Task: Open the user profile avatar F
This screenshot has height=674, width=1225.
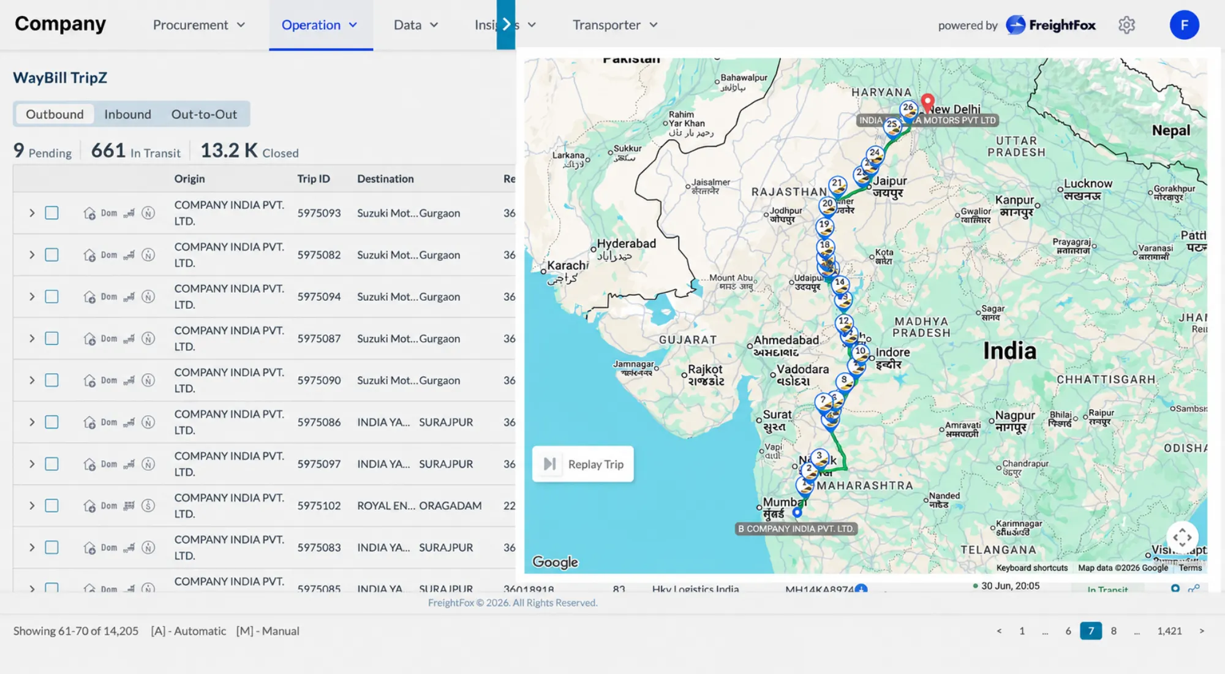Action: 1184,25
